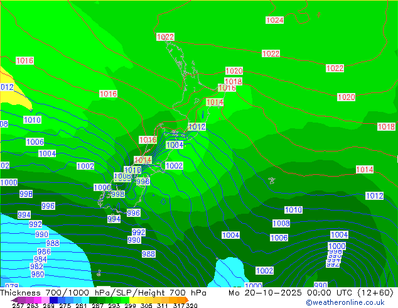Click the legend value 269

[49, 305]
